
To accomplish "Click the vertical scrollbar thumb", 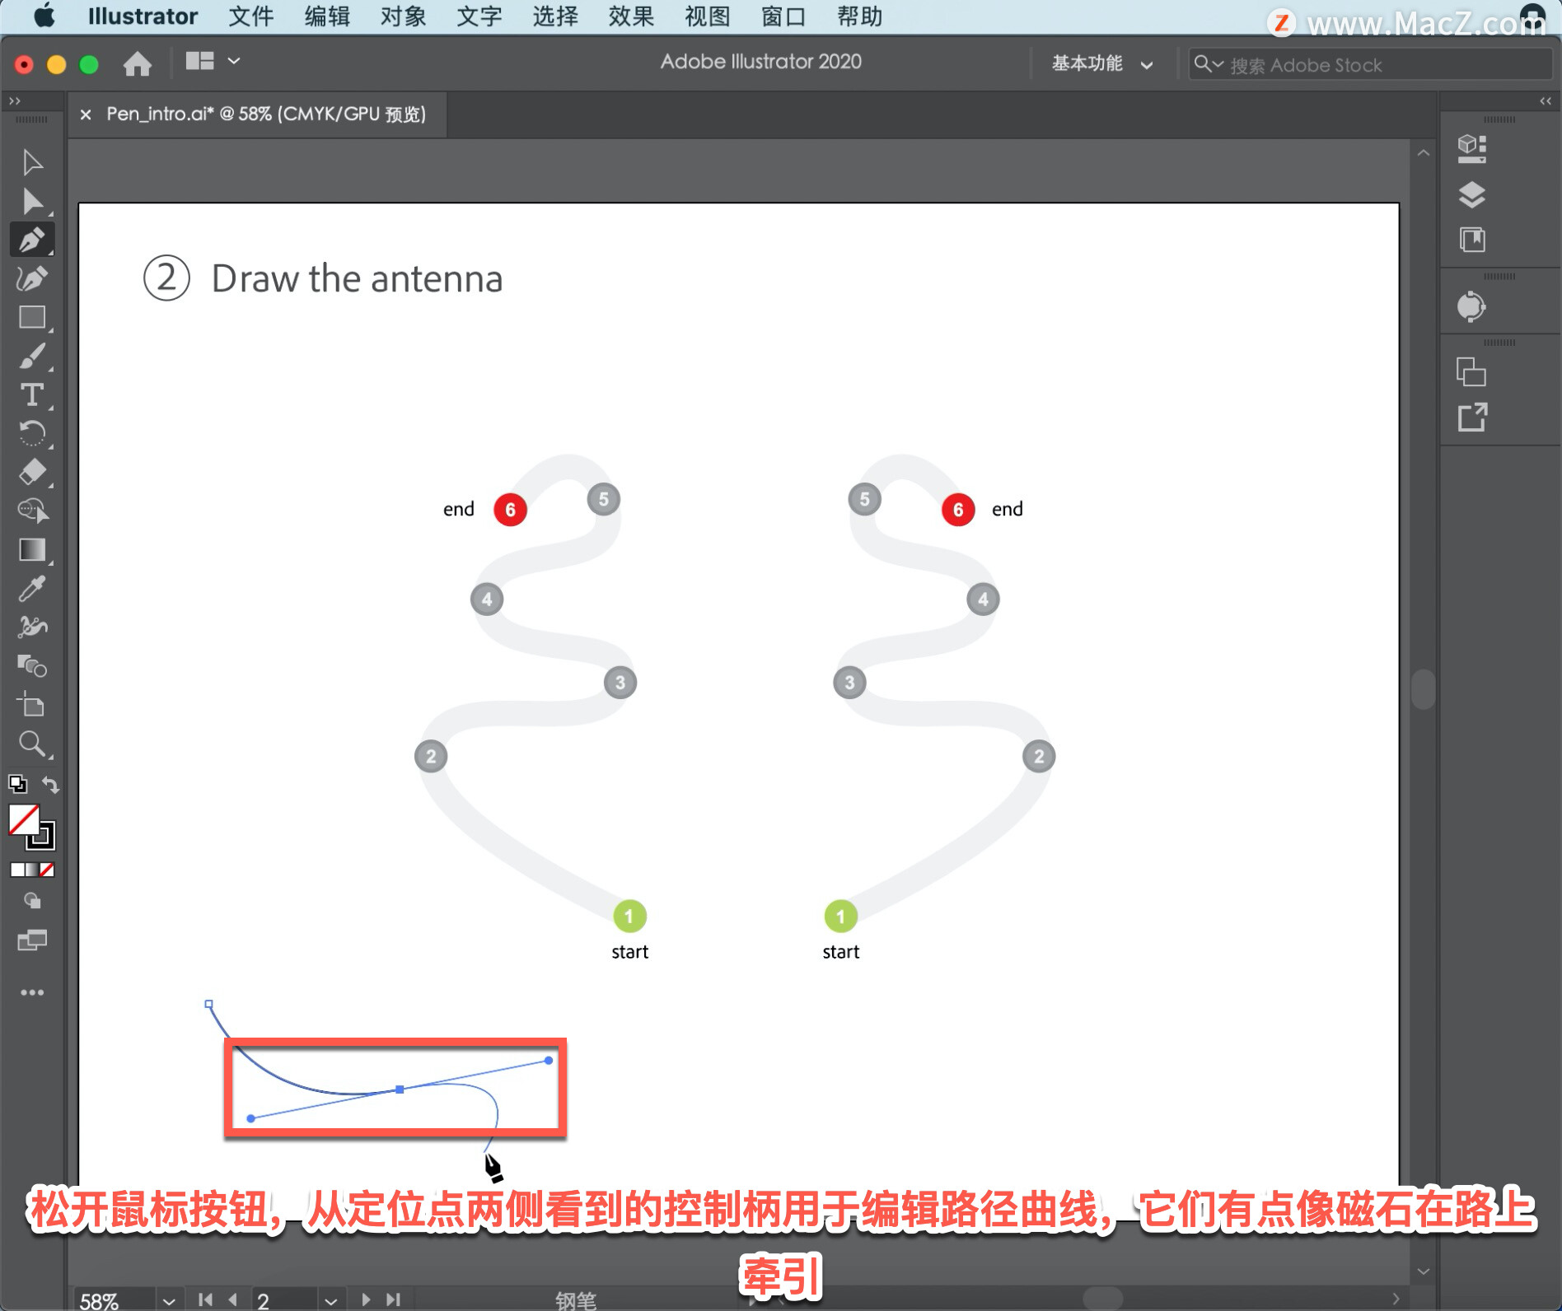I will click(1423, 688).
